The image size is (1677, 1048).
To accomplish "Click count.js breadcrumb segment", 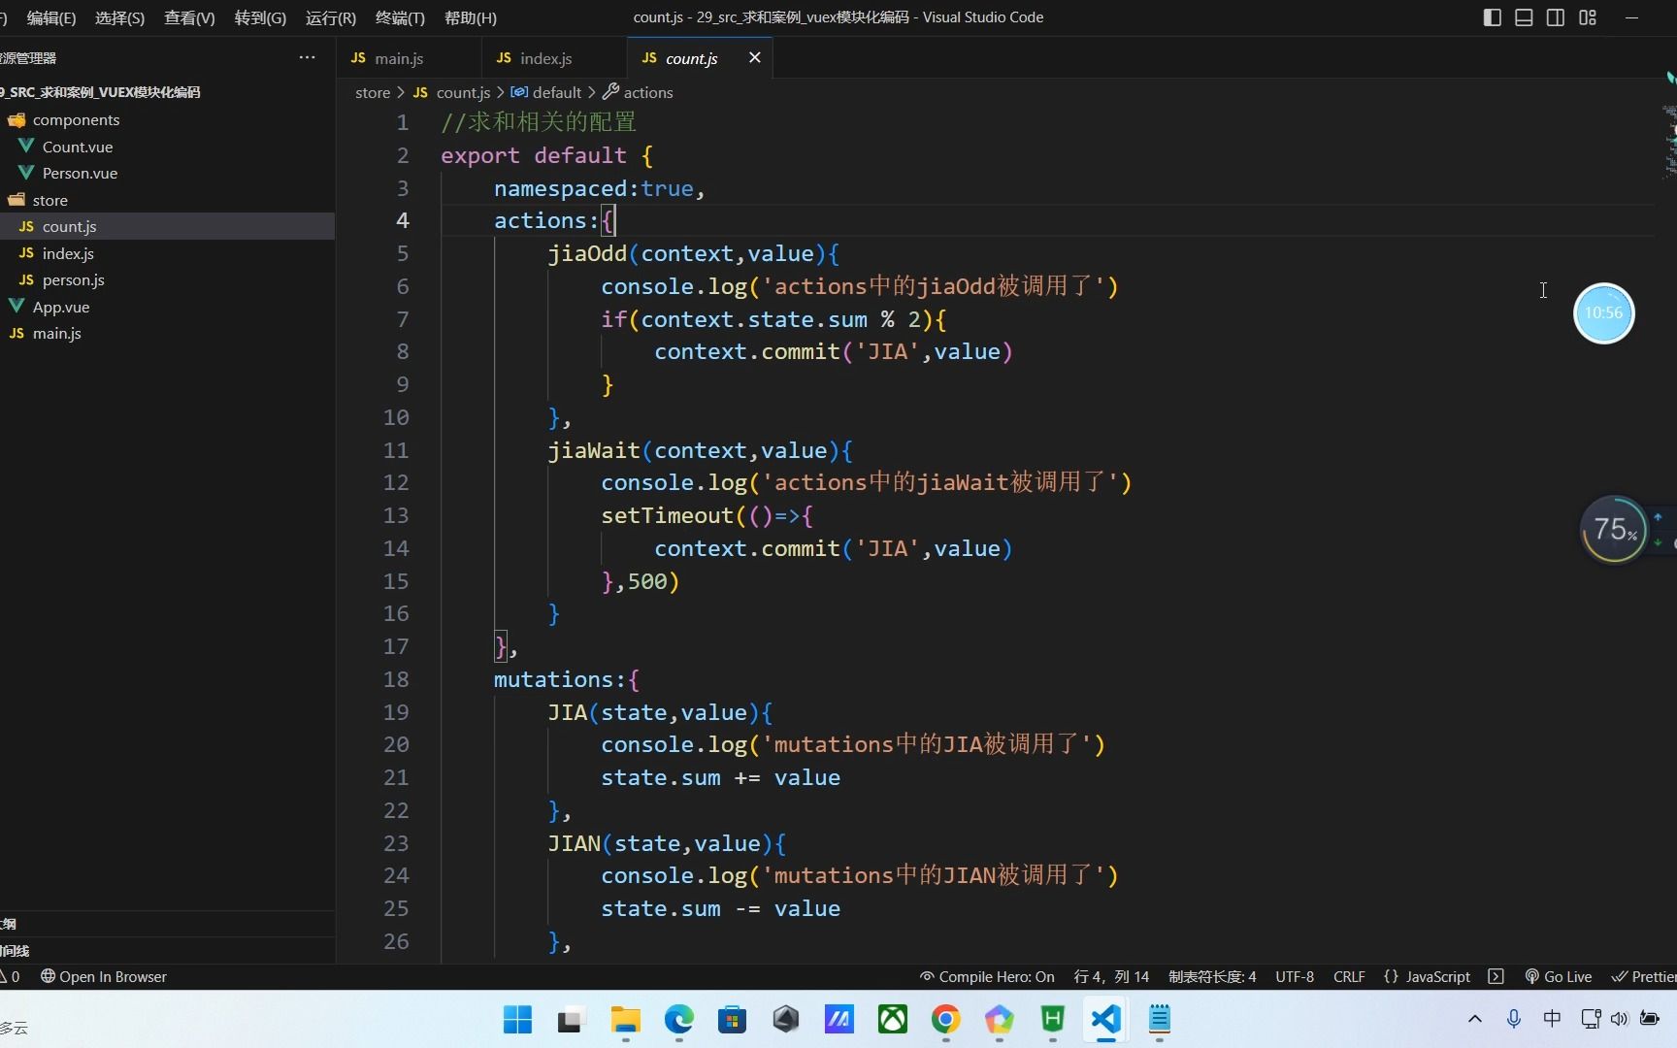I will tap(452, 92).
